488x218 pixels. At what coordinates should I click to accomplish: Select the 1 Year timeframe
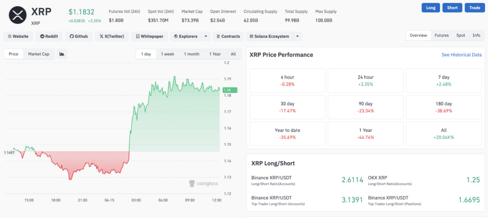point(215,54)
